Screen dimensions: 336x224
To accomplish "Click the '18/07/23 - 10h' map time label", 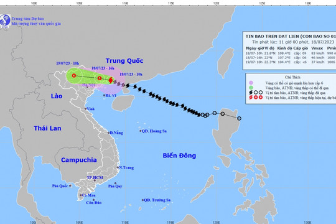I will pyautogui.click(x=131, y=75).
